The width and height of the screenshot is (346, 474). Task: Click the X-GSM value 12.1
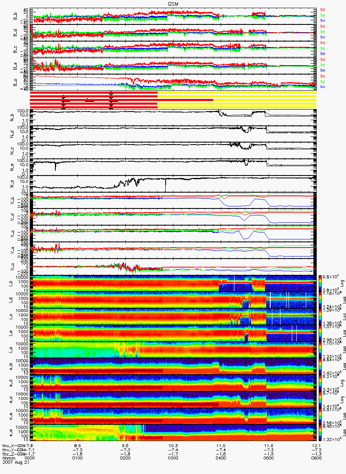click(x=316, y=446)
